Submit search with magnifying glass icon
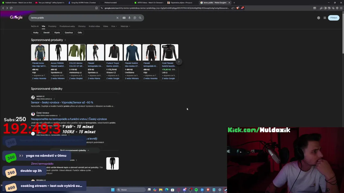 (x=140, y=18)
